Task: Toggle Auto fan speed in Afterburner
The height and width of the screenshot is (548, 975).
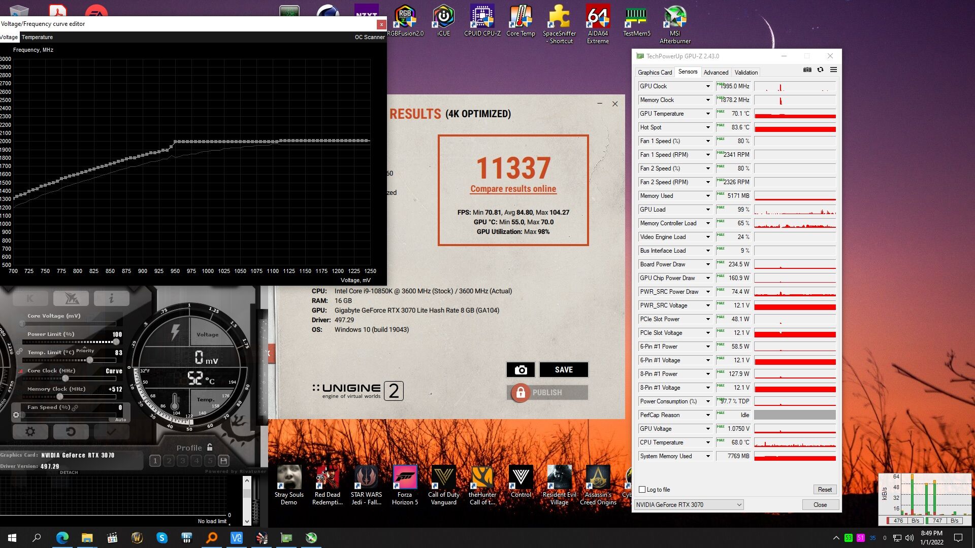Action: (120, 420)
